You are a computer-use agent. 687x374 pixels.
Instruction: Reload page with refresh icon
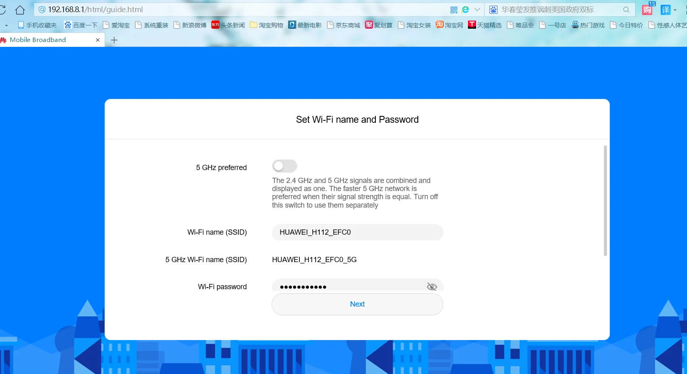pyautogui.click(x=2, y=10)
